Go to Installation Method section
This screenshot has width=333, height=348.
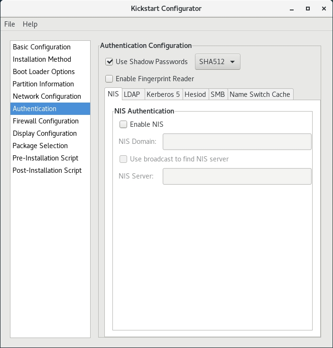[42, 59]
